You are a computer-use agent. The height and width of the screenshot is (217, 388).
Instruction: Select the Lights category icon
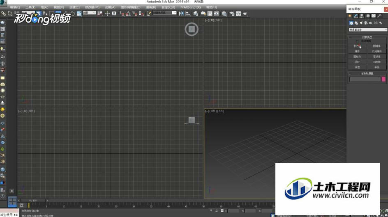coord(361,23)
